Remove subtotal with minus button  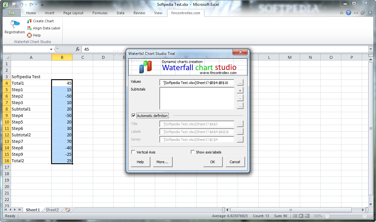click(240, 98)
